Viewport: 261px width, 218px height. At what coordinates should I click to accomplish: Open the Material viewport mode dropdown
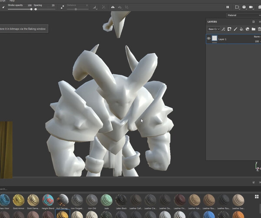243,15
